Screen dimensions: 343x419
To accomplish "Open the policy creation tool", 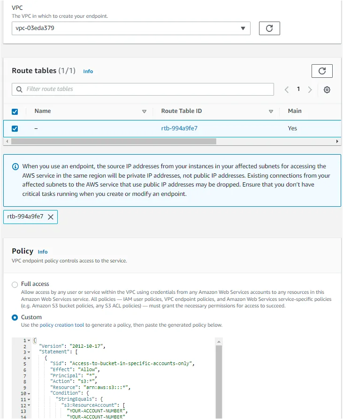I will 62,325.
